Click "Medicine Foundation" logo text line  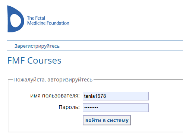pos(48,23)
